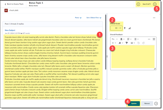This screenshot has height=110, width=163.
Task: Select the format painter icon
Action: click(127, 43)
